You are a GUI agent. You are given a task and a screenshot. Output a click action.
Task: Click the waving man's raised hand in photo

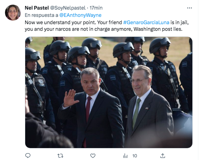click(x=70, y=98)
